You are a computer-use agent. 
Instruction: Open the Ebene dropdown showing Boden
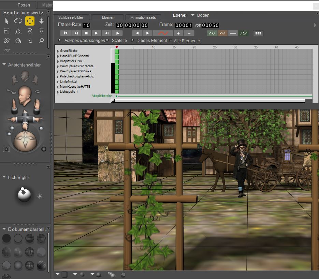coord(193,15)
